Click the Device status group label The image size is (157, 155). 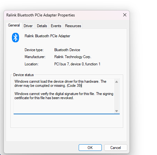click(x=23, y=75)
